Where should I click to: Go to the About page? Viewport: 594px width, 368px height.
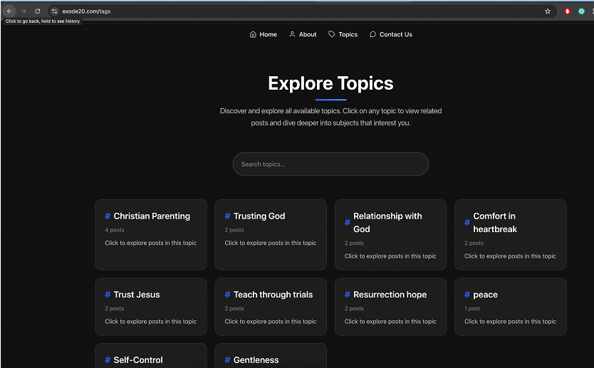(x=303, y=34)
